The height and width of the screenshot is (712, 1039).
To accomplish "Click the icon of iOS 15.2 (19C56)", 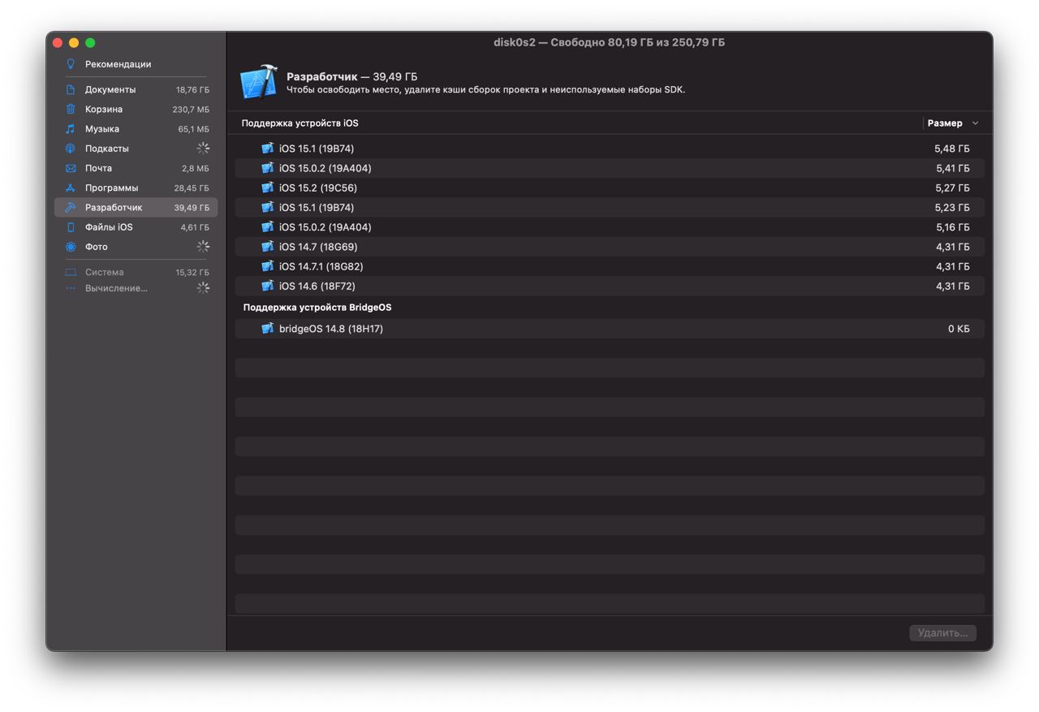I will 267,188.
